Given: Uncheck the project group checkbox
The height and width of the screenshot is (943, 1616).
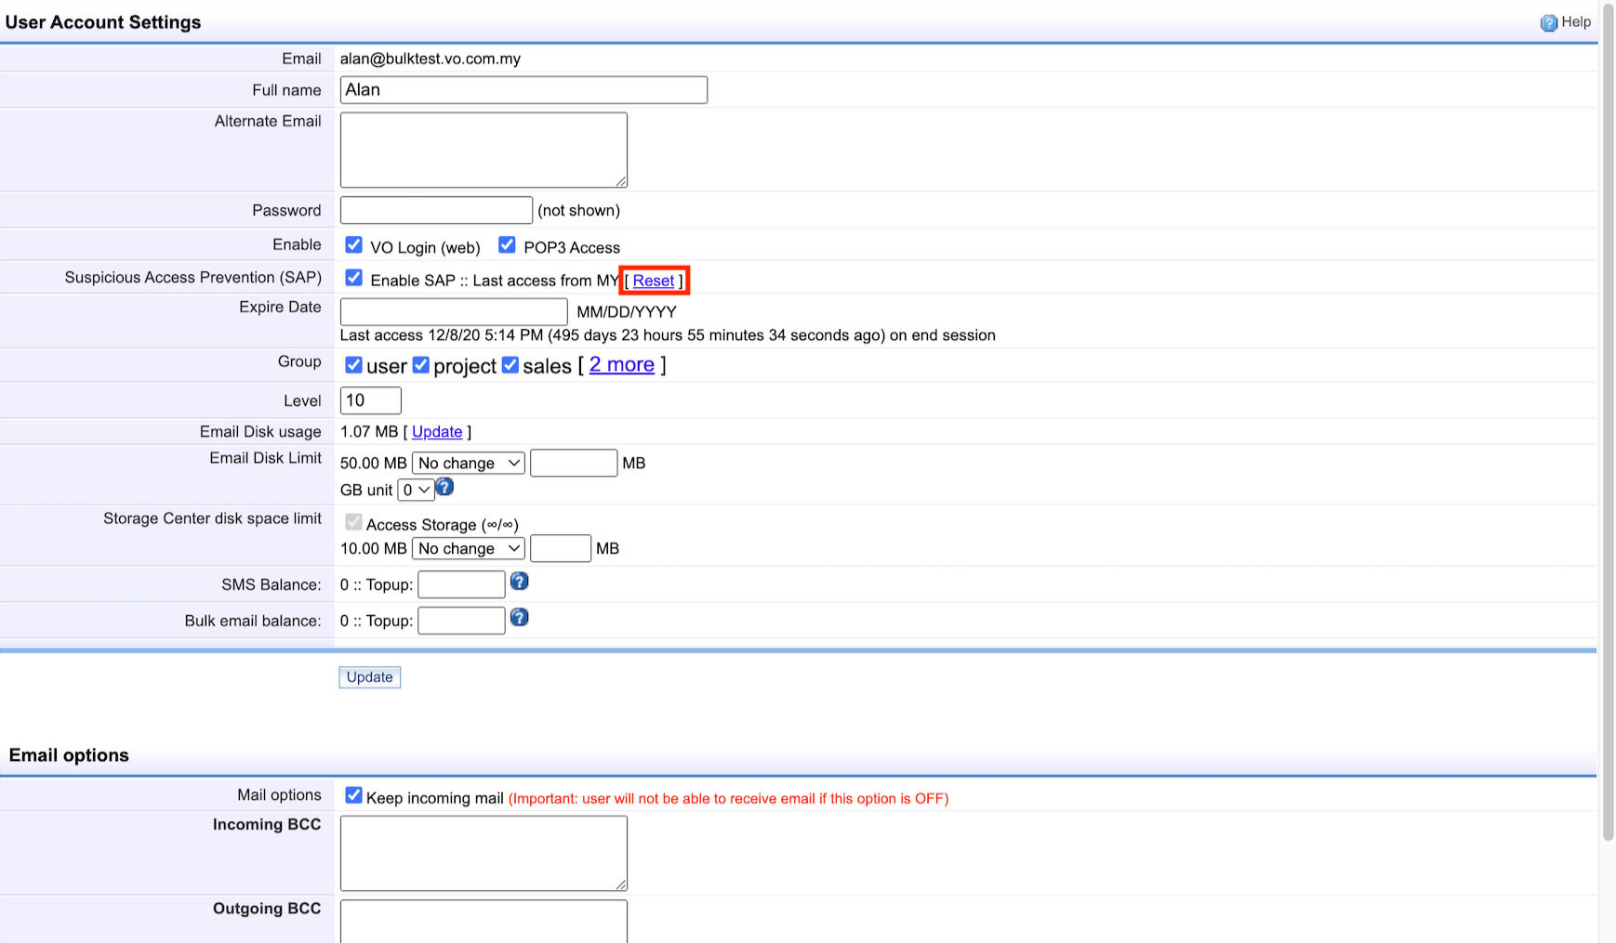Looking at the screenshot, I should (x=421, y=365).
